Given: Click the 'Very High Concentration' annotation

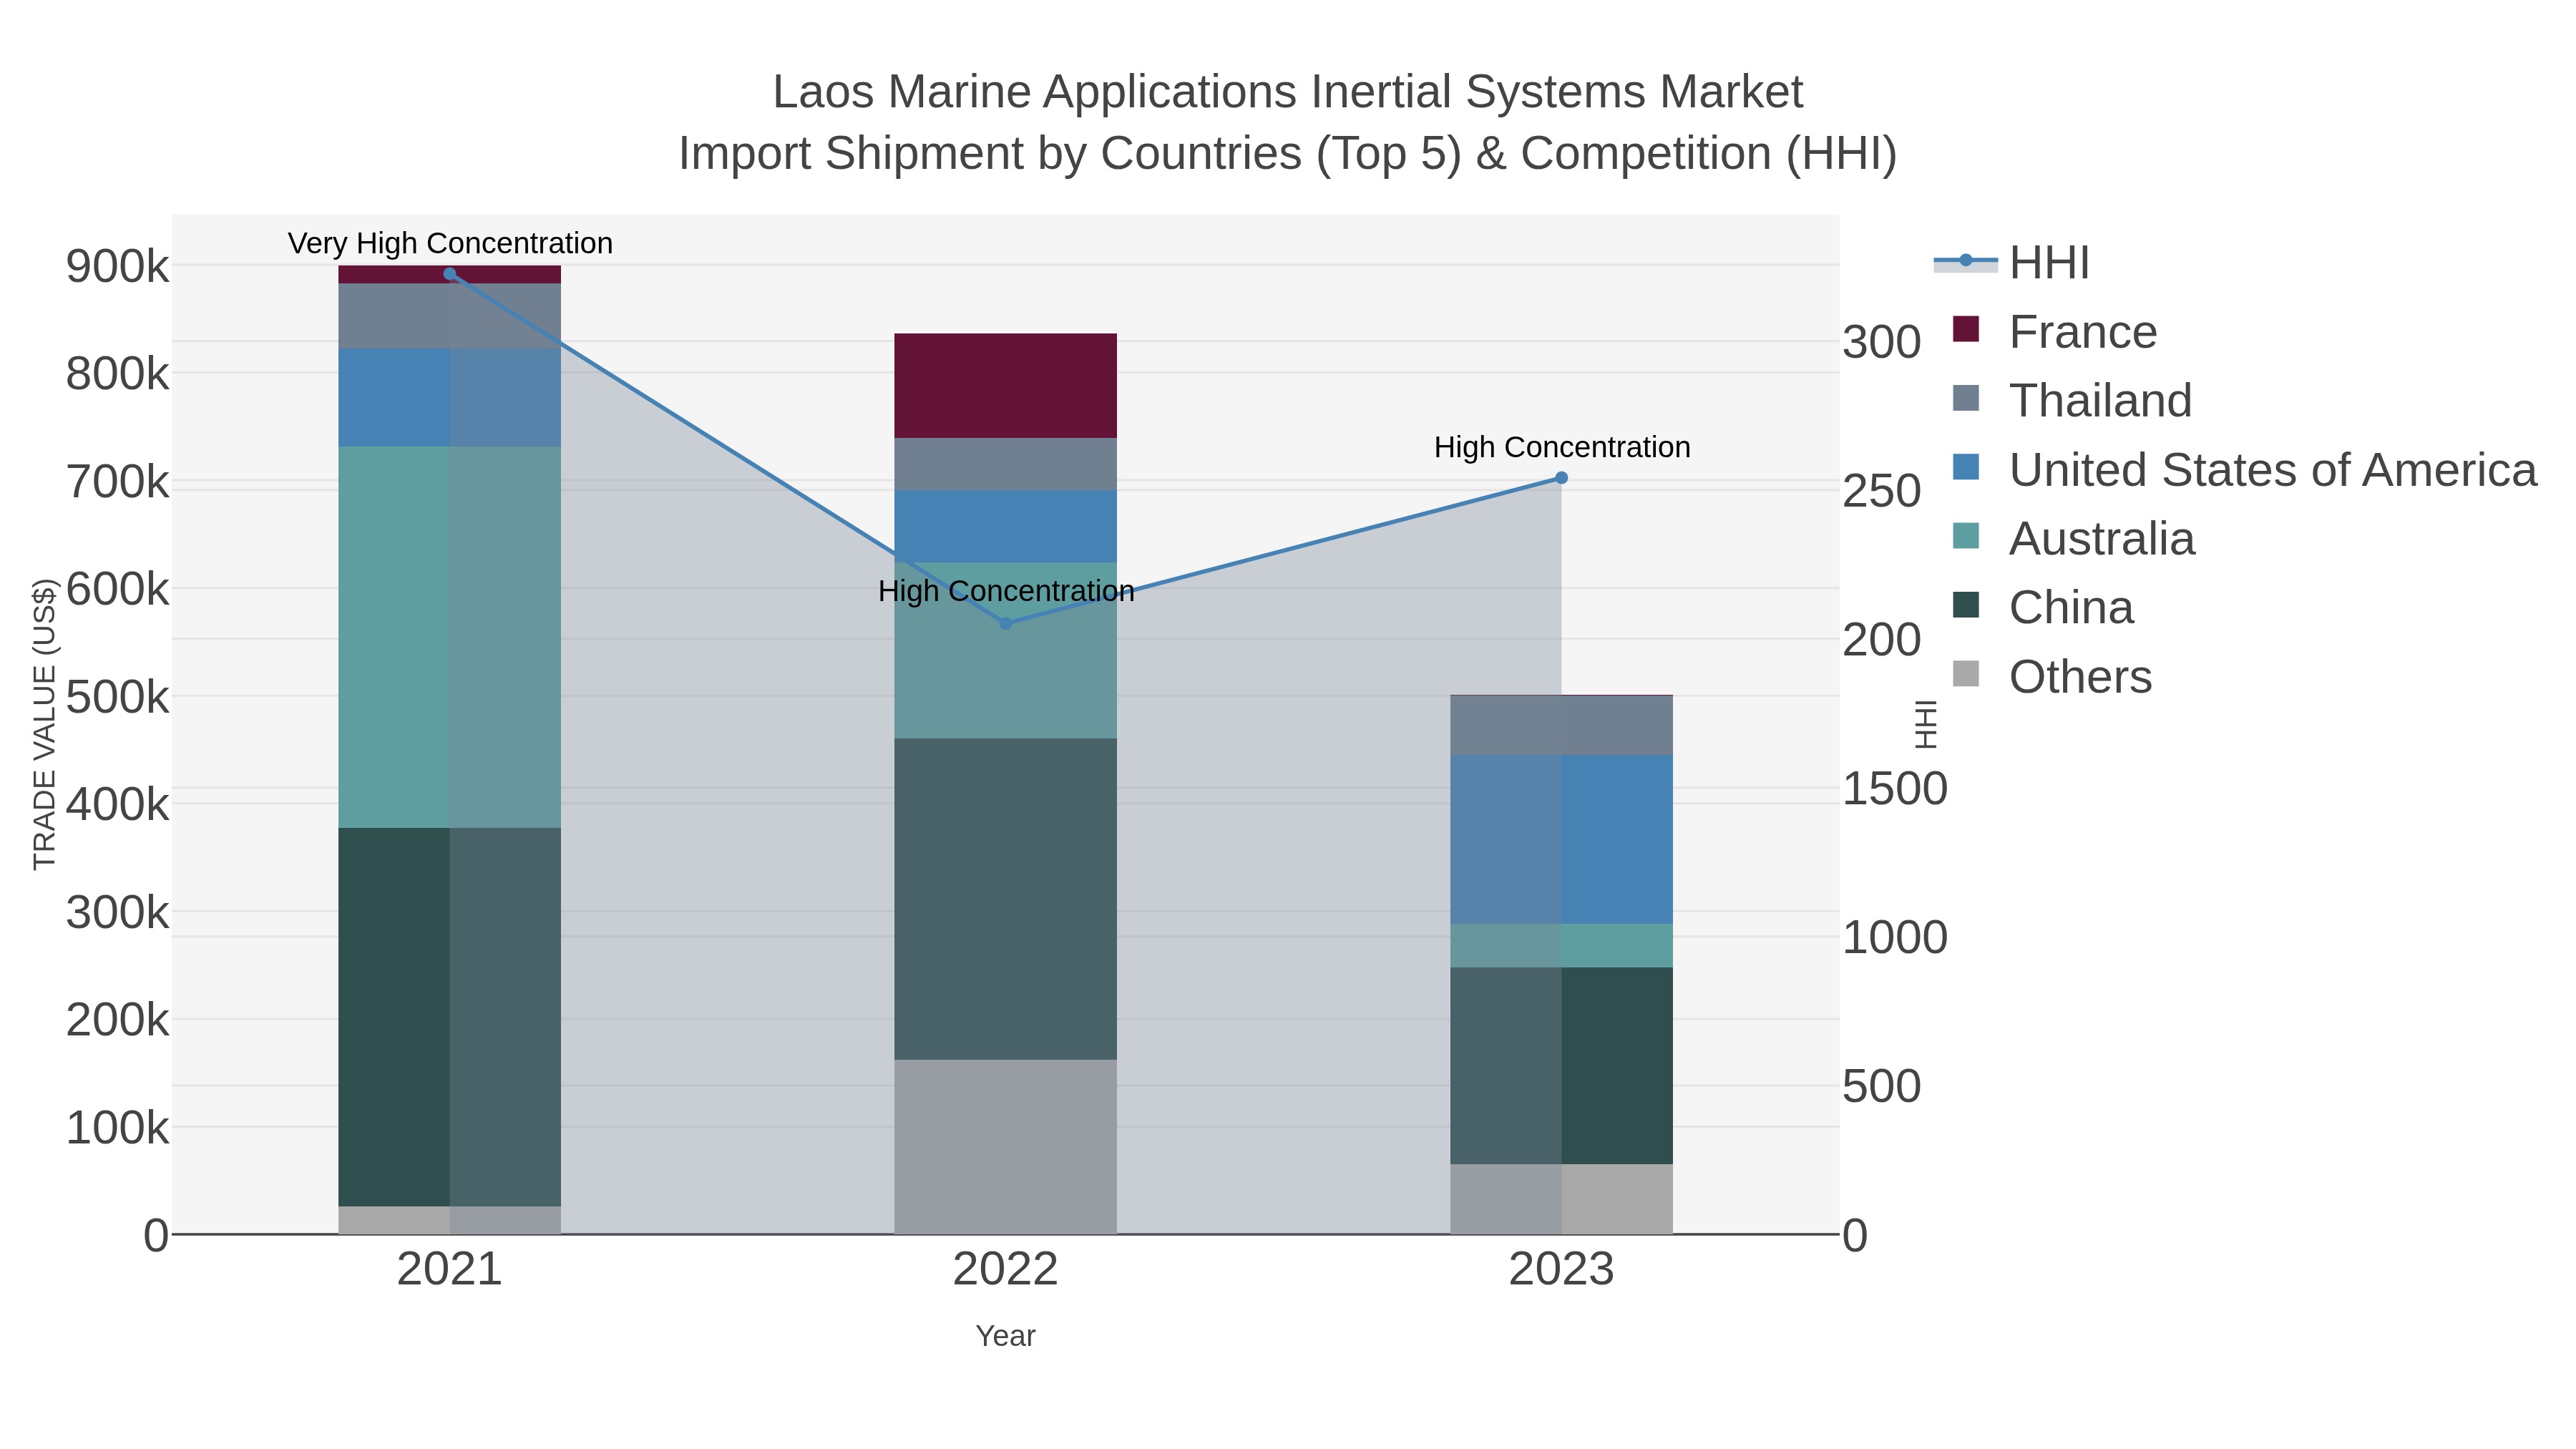Looking at the screenshot, I should coord(450,243).
